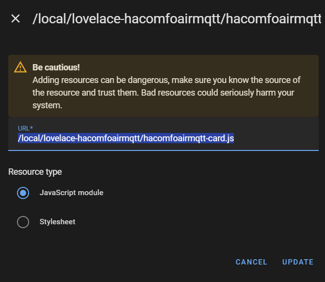This screenshot has width=325, height=282.
Task: Click the URL* field label
Action: point(25,128)
